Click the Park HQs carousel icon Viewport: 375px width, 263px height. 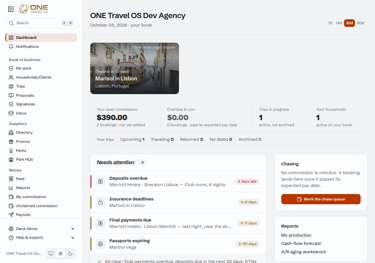[x=11, y=159]
